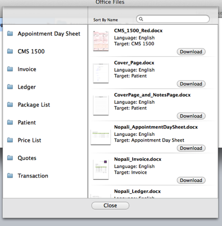Select the Cover_Page.docx file name
This screenshot has width=222, height=226.
point(134,63)
